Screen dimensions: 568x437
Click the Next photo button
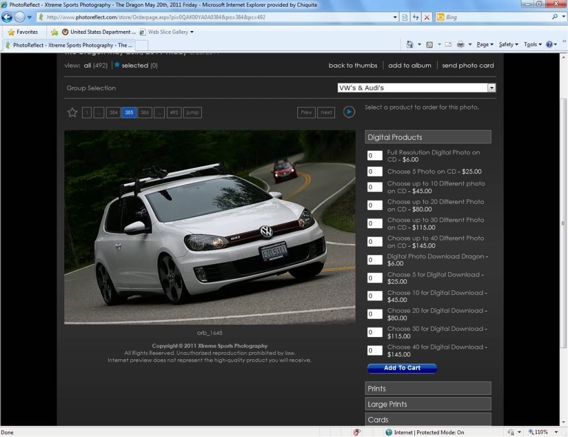326,112
